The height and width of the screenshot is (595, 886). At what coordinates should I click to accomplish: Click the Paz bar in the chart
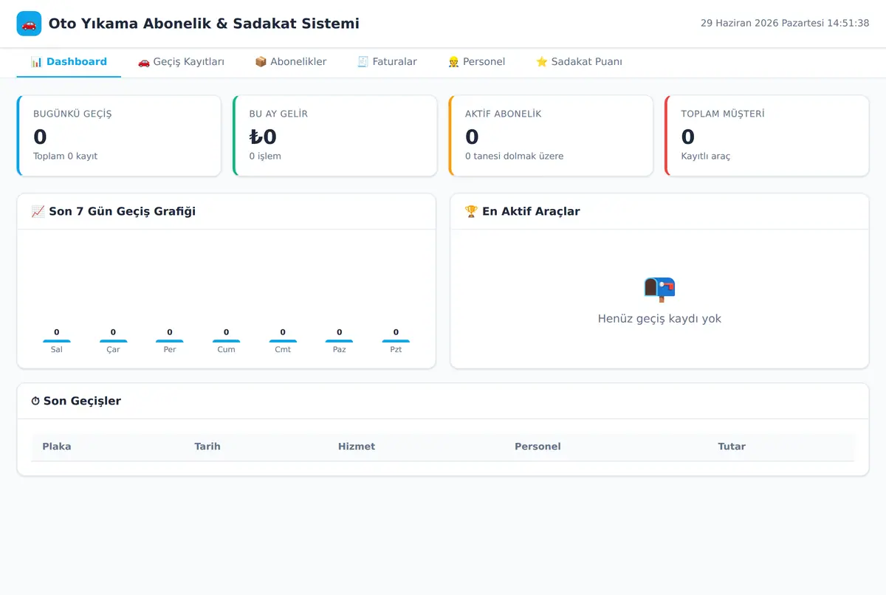pos(340,341)
